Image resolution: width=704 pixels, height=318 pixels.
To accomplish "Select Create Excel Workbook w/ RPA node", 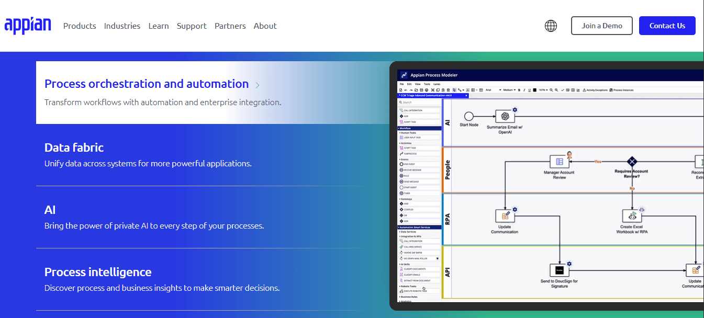I will [x=632, y=215].
